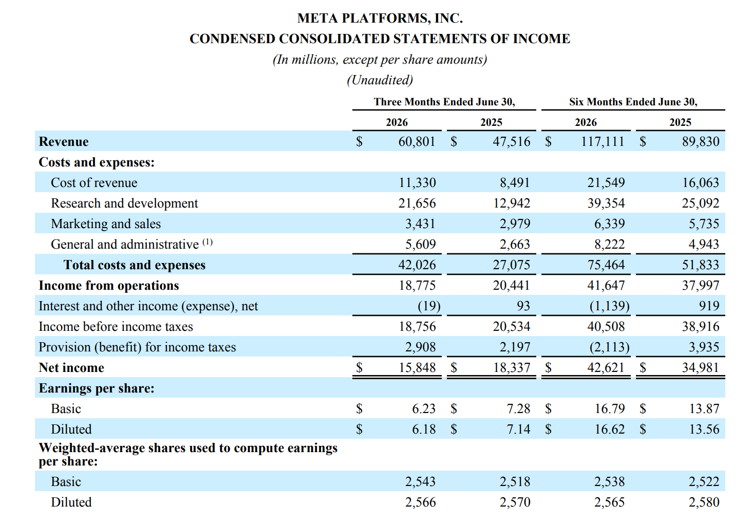Viewport: 752px width, 523px height.
Task: Select the total costs value 27,075
Action: pos(512,265)
